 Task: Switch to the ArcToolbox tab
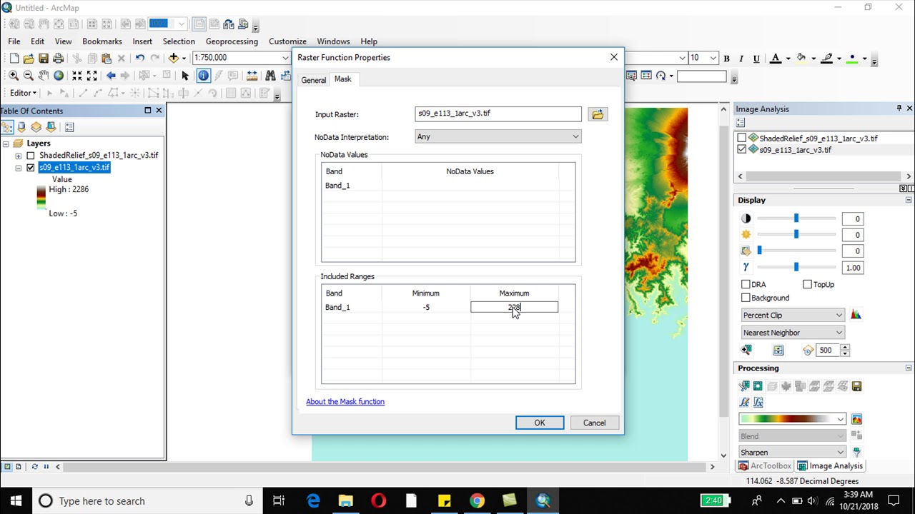[x=765, y=466]
